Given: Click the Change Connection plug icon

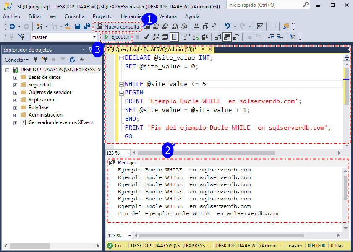Looking at the screenshot, I should [x=21, y=37].
